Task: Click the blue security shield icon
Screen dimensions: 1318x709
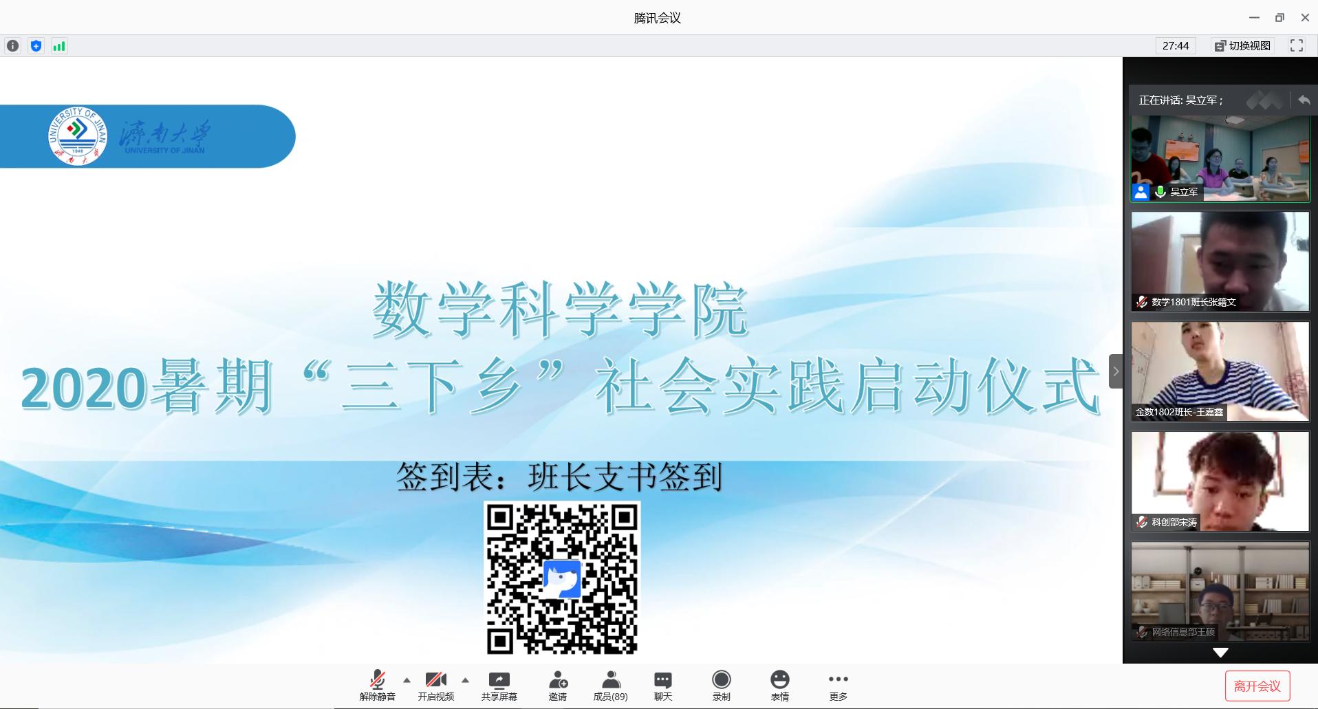Action: [36, 46]
